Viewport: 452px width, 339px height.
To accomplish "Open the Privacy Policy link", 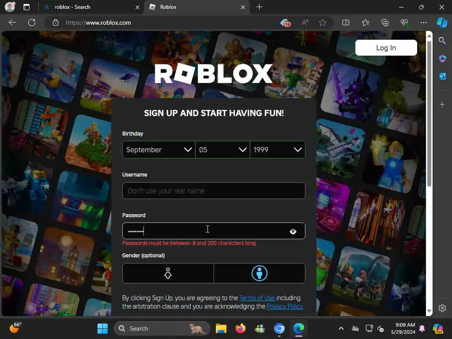I will 285,306.
